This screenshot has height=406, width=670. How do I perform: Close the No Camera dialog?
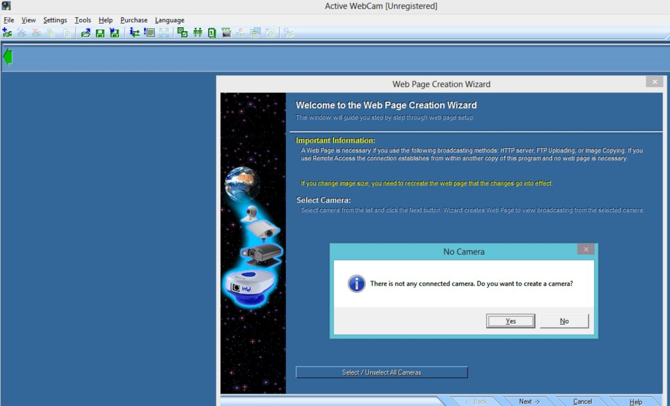point(586,249)
